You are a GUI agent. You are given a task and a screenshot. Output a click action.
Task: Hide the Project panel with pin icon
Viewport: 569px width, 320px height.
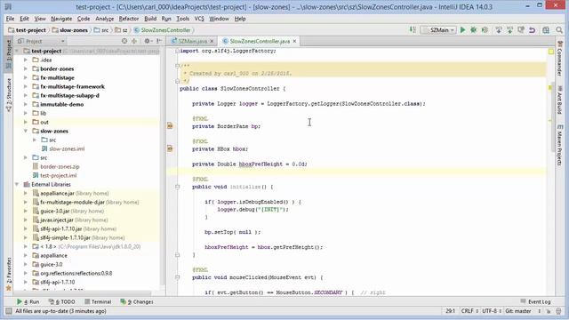[x=159, y=41]
